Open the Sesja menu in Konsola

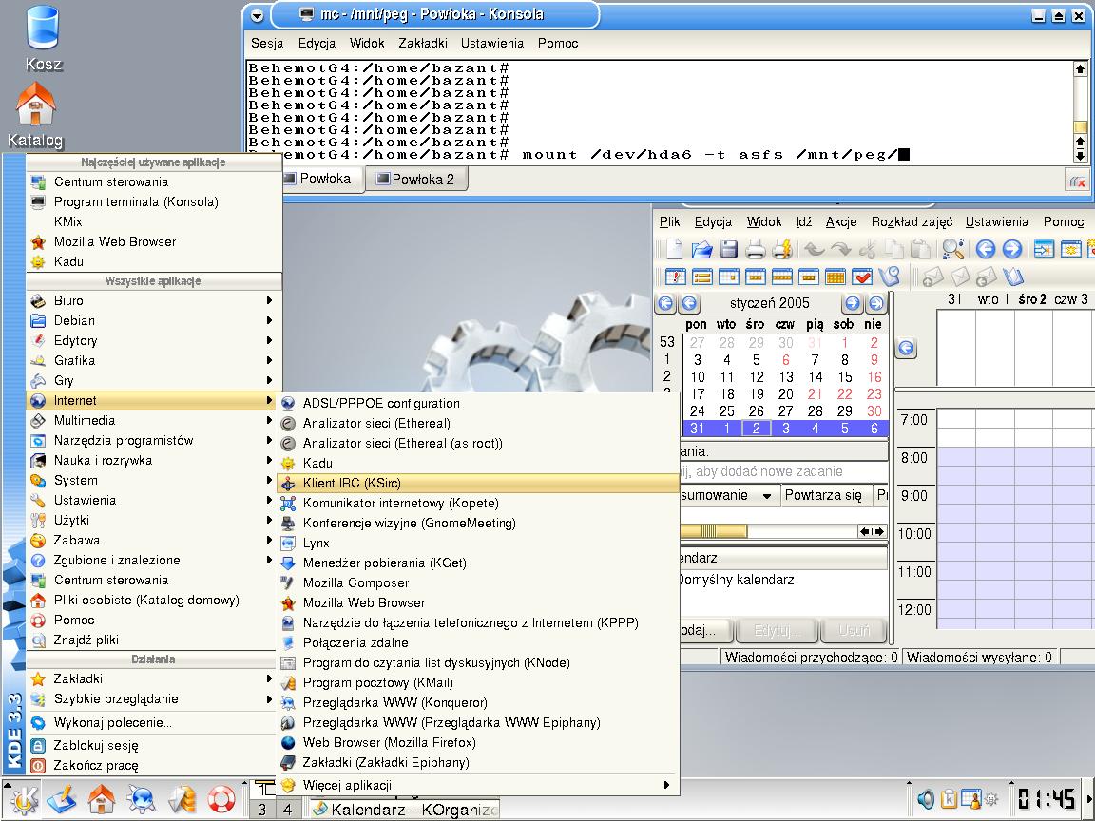[x=267, y=44]
